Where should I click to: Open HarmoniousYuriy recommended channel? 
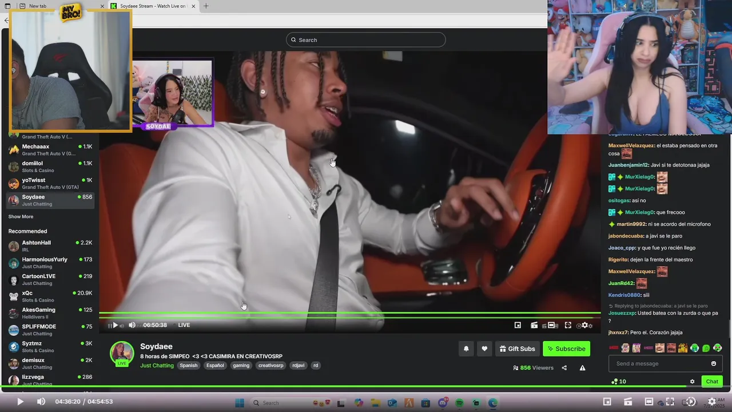point(50,263)
